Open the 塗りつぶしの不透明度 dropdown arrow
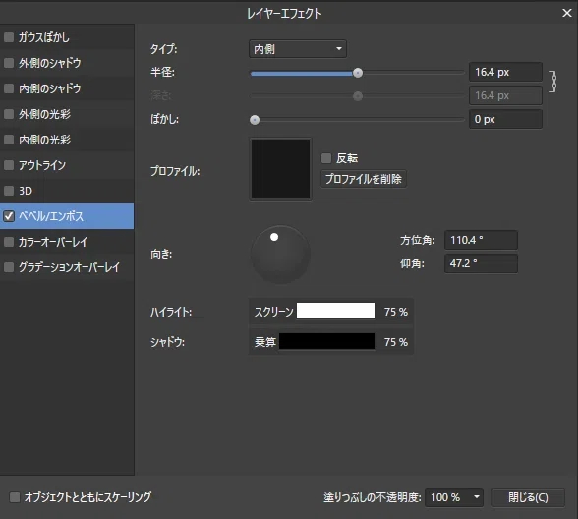This screenshot has width=578, height=519. (x=477, y=497)
